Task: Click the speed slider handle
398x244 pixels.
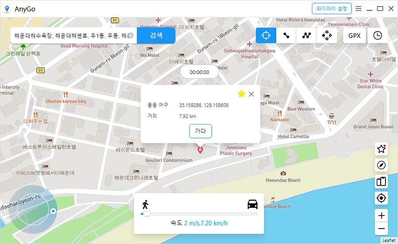Action: [x=146, y=214]
